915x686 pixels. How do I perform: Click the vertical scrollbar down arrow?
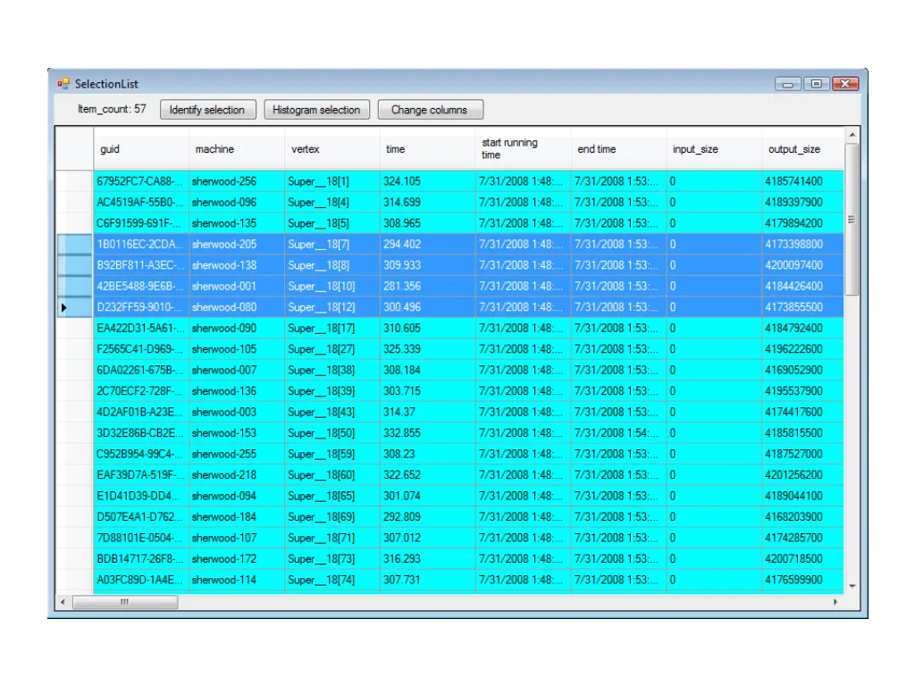tap(852, 586)
